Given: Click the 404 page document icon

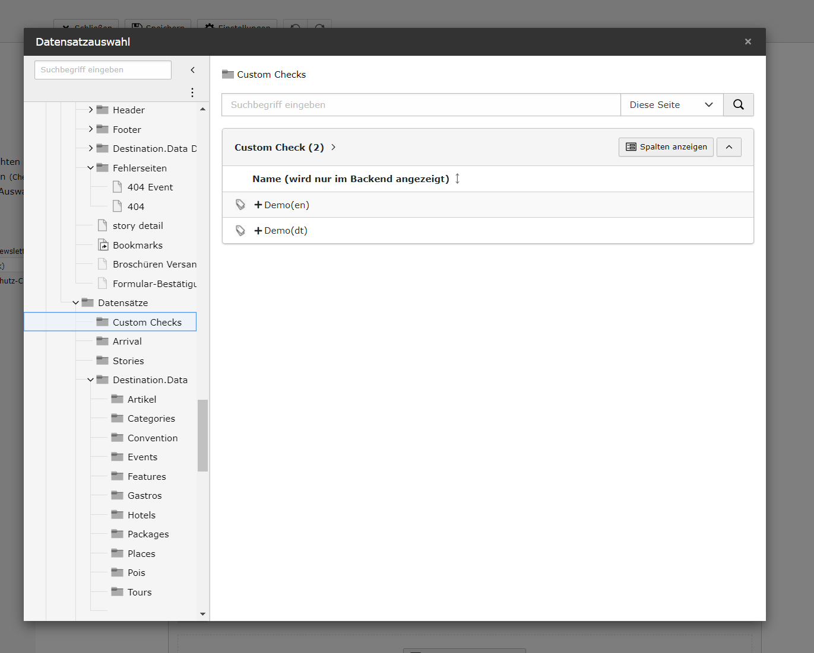Looking at the screenshot, I should pos(118,206).
